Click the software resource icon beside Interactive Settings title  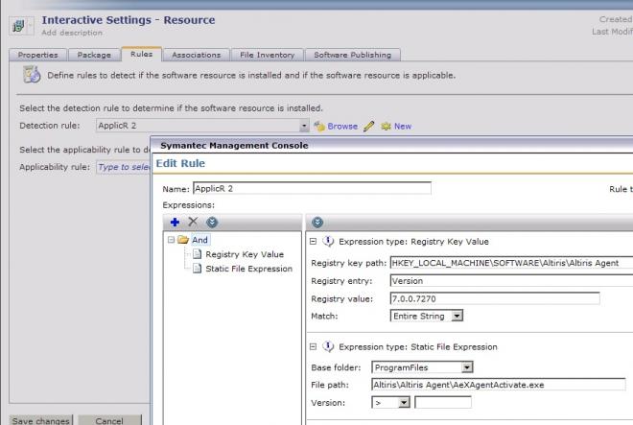pos(18,26)
